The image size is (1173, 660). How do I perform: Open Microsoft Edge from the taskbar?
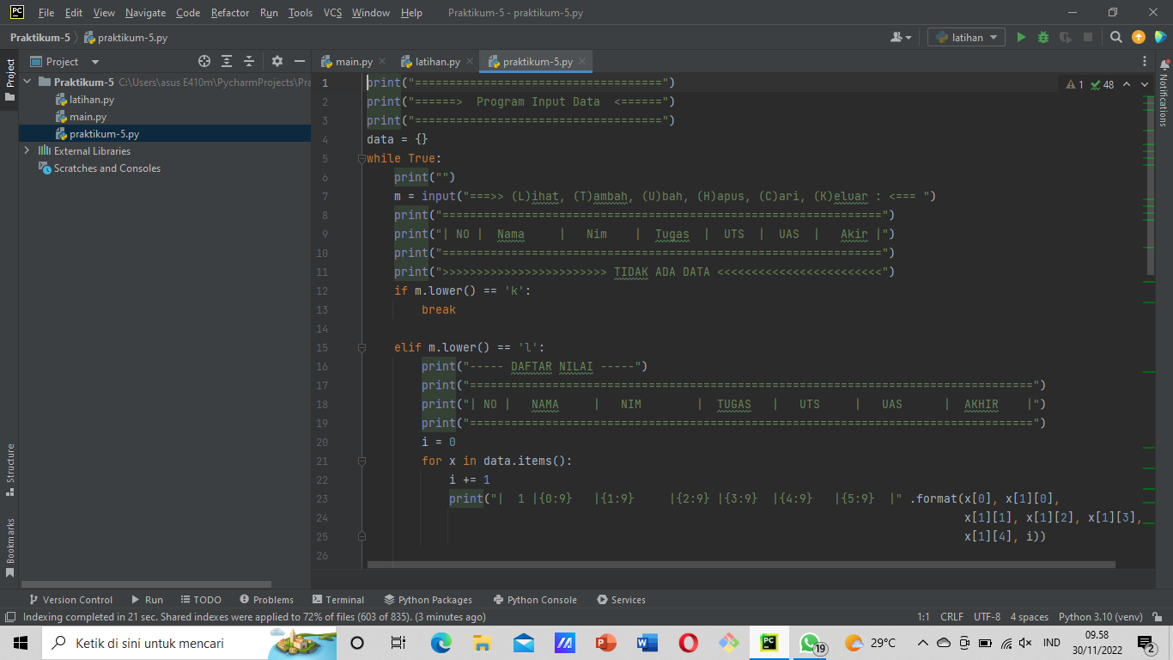click(x=441, y=643)
